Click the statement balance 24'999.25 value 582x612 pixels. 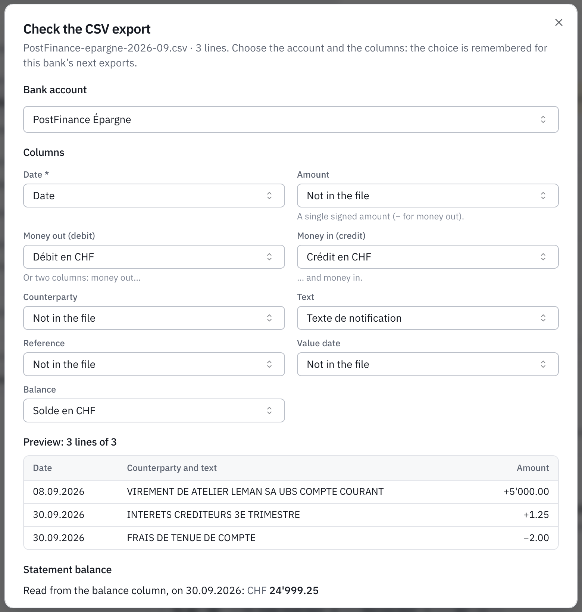pyautogui.click(x=294, y=590)
